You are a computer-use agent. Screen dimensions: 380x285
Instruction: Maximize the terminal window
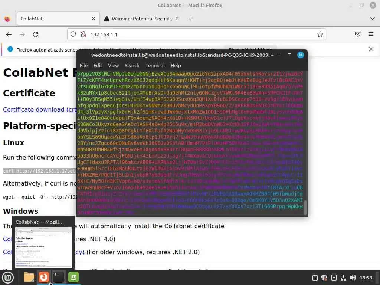tap(289, 55)
